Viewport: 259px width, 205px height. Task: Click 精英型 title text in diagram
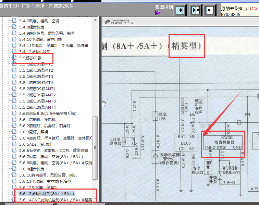click(x=186, y=46)
